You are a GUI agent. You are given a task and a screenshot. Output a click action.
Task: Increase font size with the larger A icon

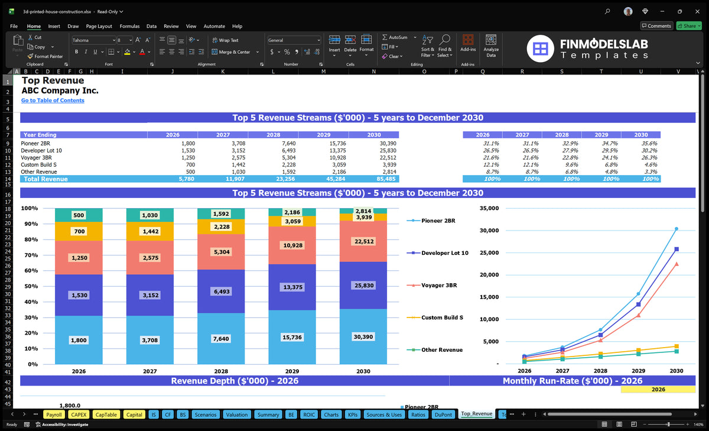tap(138, 40)
